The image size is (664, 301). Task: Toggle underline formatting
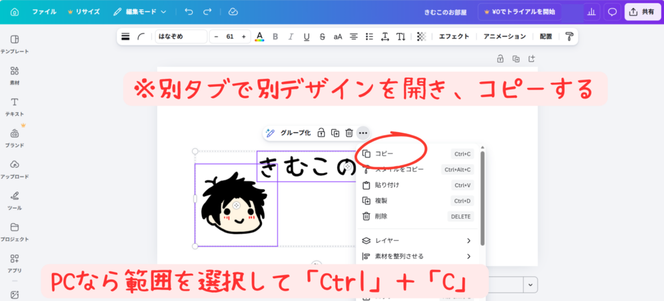[x=307, y=36]
